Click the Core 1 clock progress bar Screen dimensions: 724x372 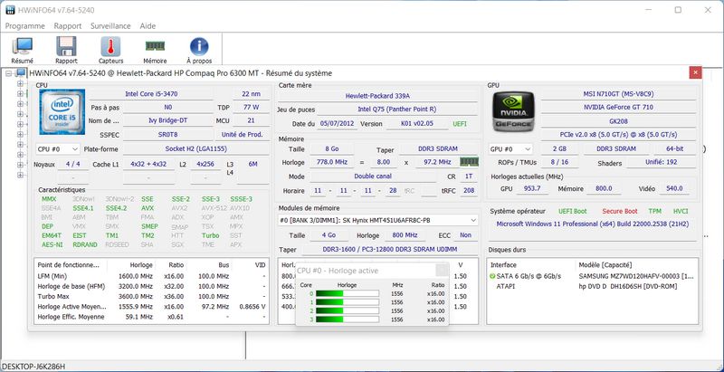(347, 302)
